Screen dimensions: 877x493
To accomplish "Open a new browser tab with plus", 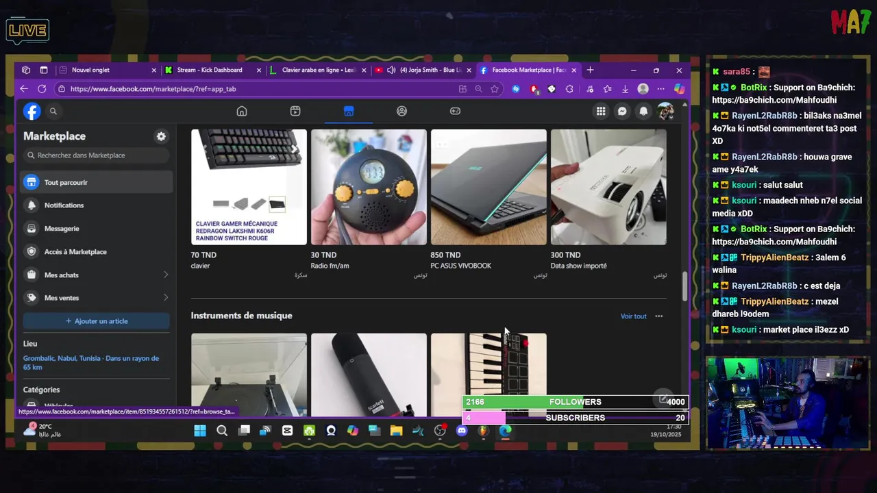I will 590,70.
